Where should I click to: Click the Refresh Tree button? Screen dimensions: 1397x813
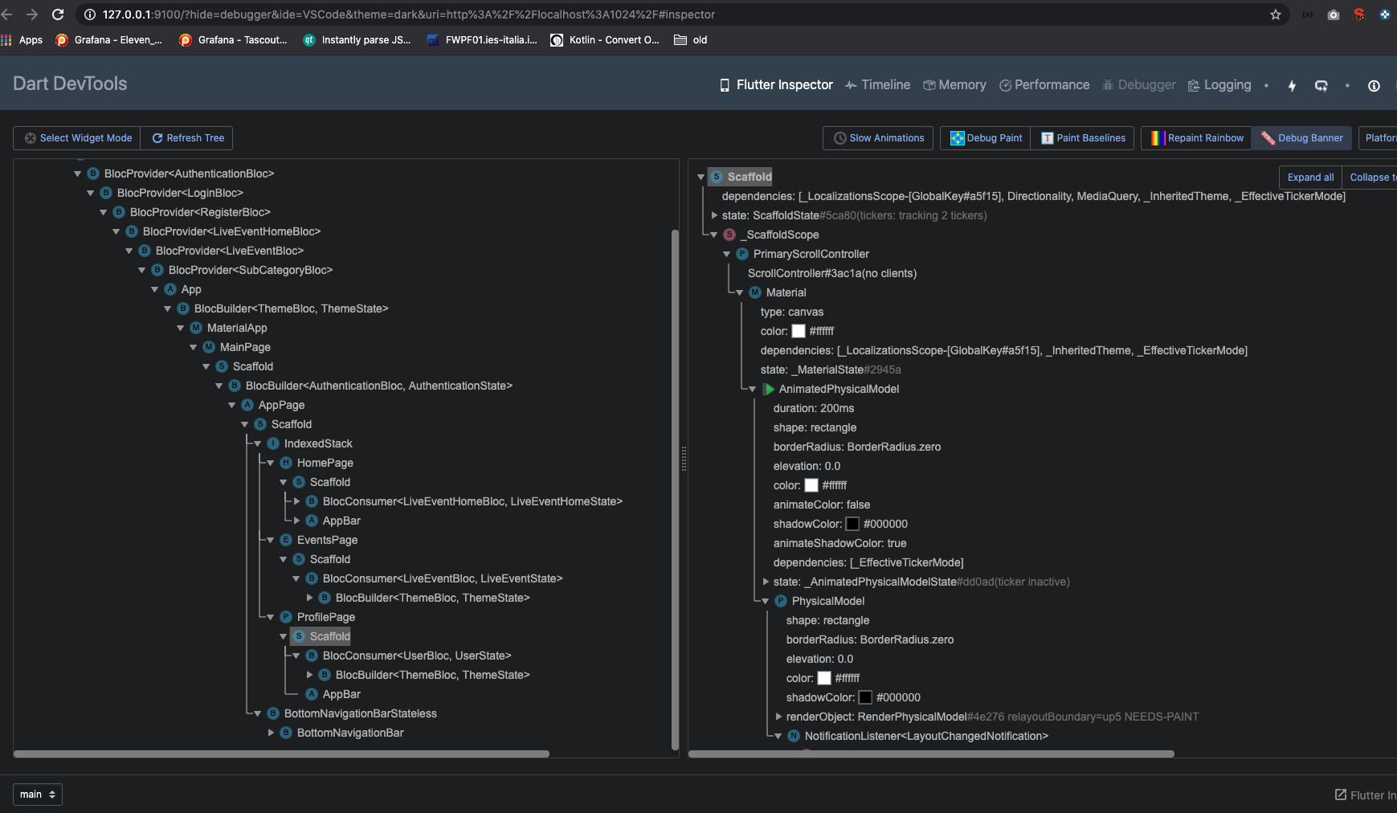[x=187, y=138]
